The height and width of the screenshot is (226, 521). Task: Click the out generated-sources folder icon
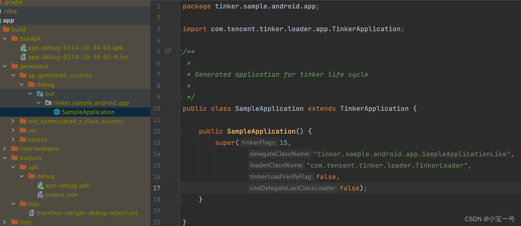click(x=40, y=94)
